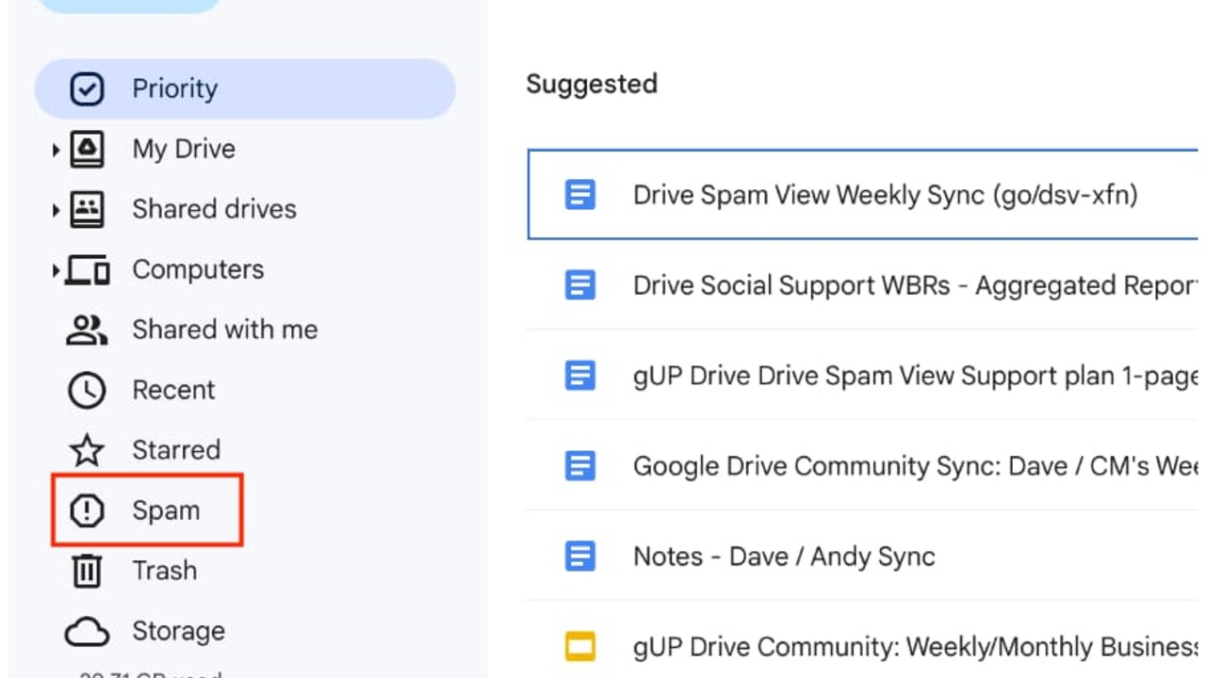Viewport: 1206px width, 678px height.
Task: Click the yellow Slides icon for gUP Drive Community
Action: click(580, 647)
